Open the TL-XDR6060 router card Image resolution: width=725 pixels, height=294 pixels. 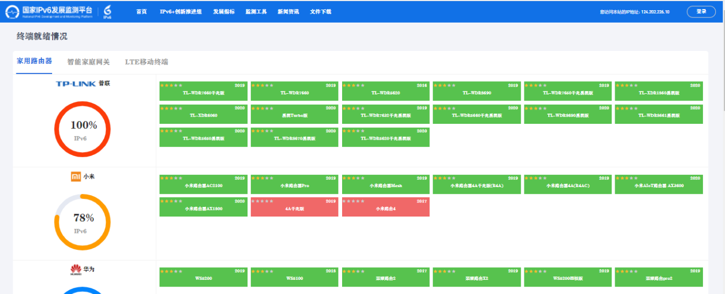click(x=203, y=114)
